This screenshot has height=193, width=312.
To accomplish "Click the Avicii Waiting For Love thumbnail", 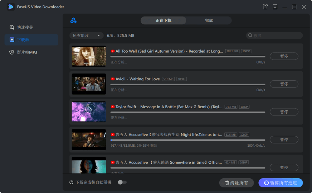I will coord(89,84).
